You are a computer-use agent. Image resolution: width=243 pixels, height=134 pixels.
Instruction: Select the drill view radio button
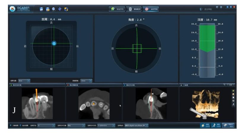coord(20,125)
